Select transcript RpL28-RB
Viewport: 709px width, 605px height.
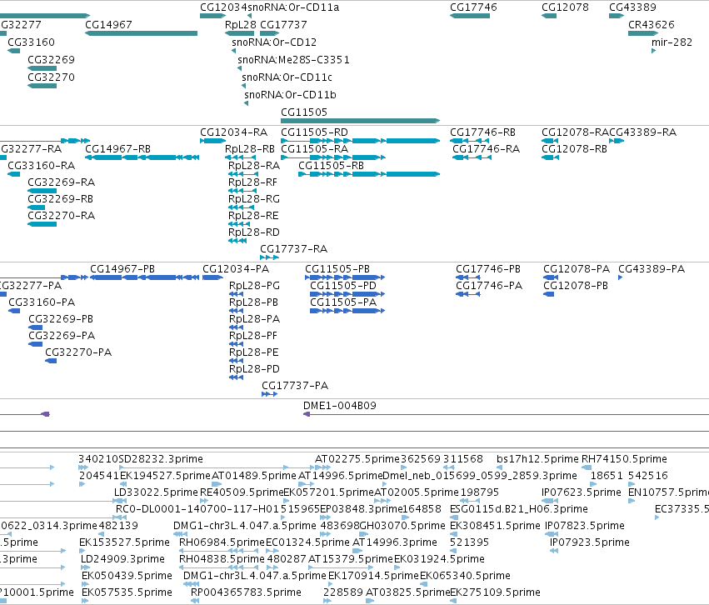click(250, 149)
